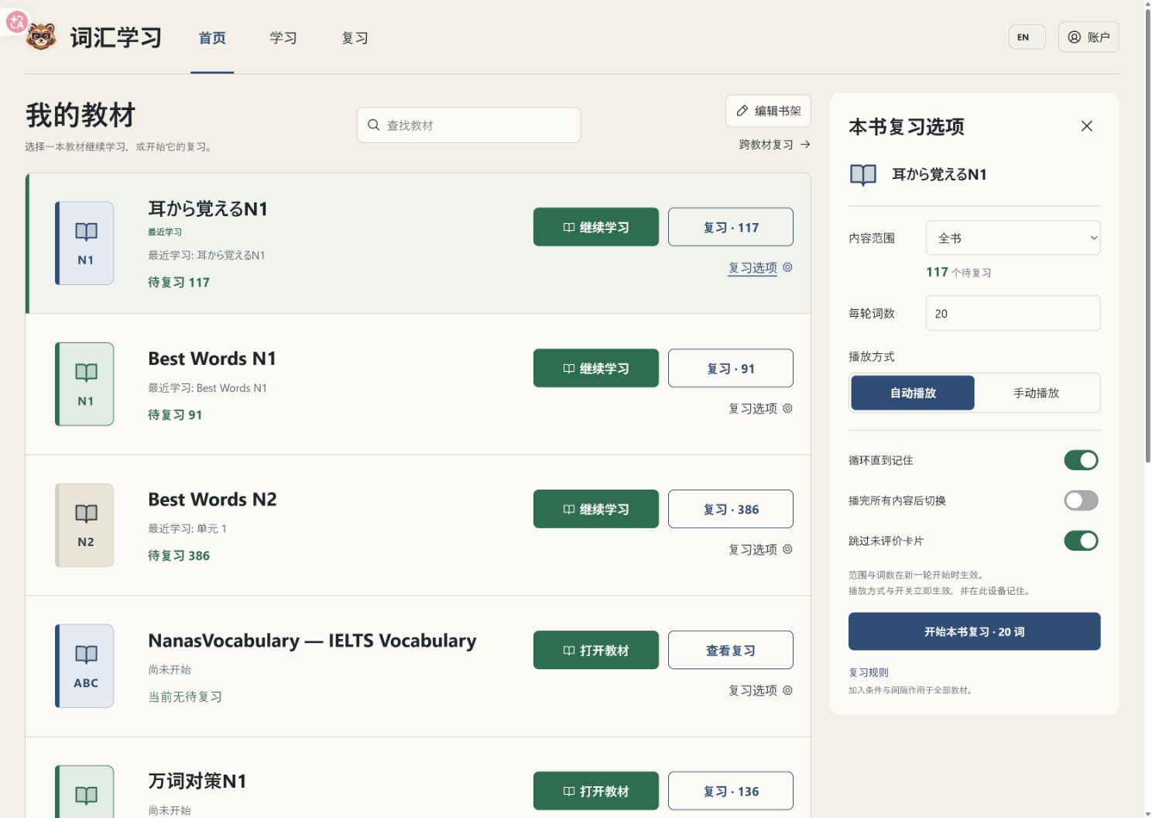The image size is (1152, 818).
Task: Open the ABC IELTS Vocabulary book cover
Action: point(85,666)
